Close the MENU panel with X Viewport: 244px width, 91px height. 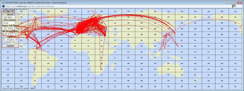pyautogui.click(x=12, y=11)
